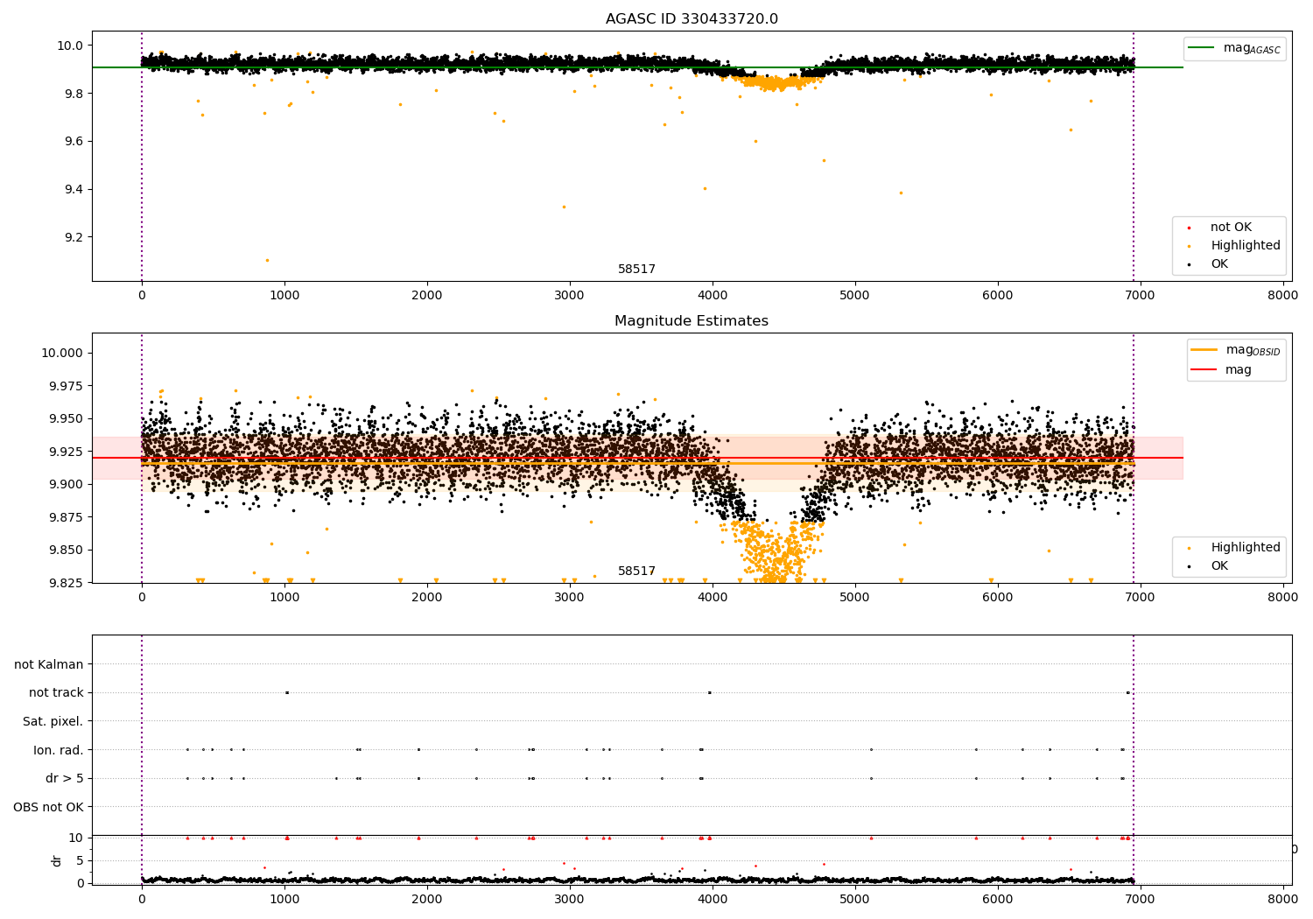Click the red line sample beside 'mag' legend entry
This screenshot has width=1313, height=919.
(x=1204, y=369)
